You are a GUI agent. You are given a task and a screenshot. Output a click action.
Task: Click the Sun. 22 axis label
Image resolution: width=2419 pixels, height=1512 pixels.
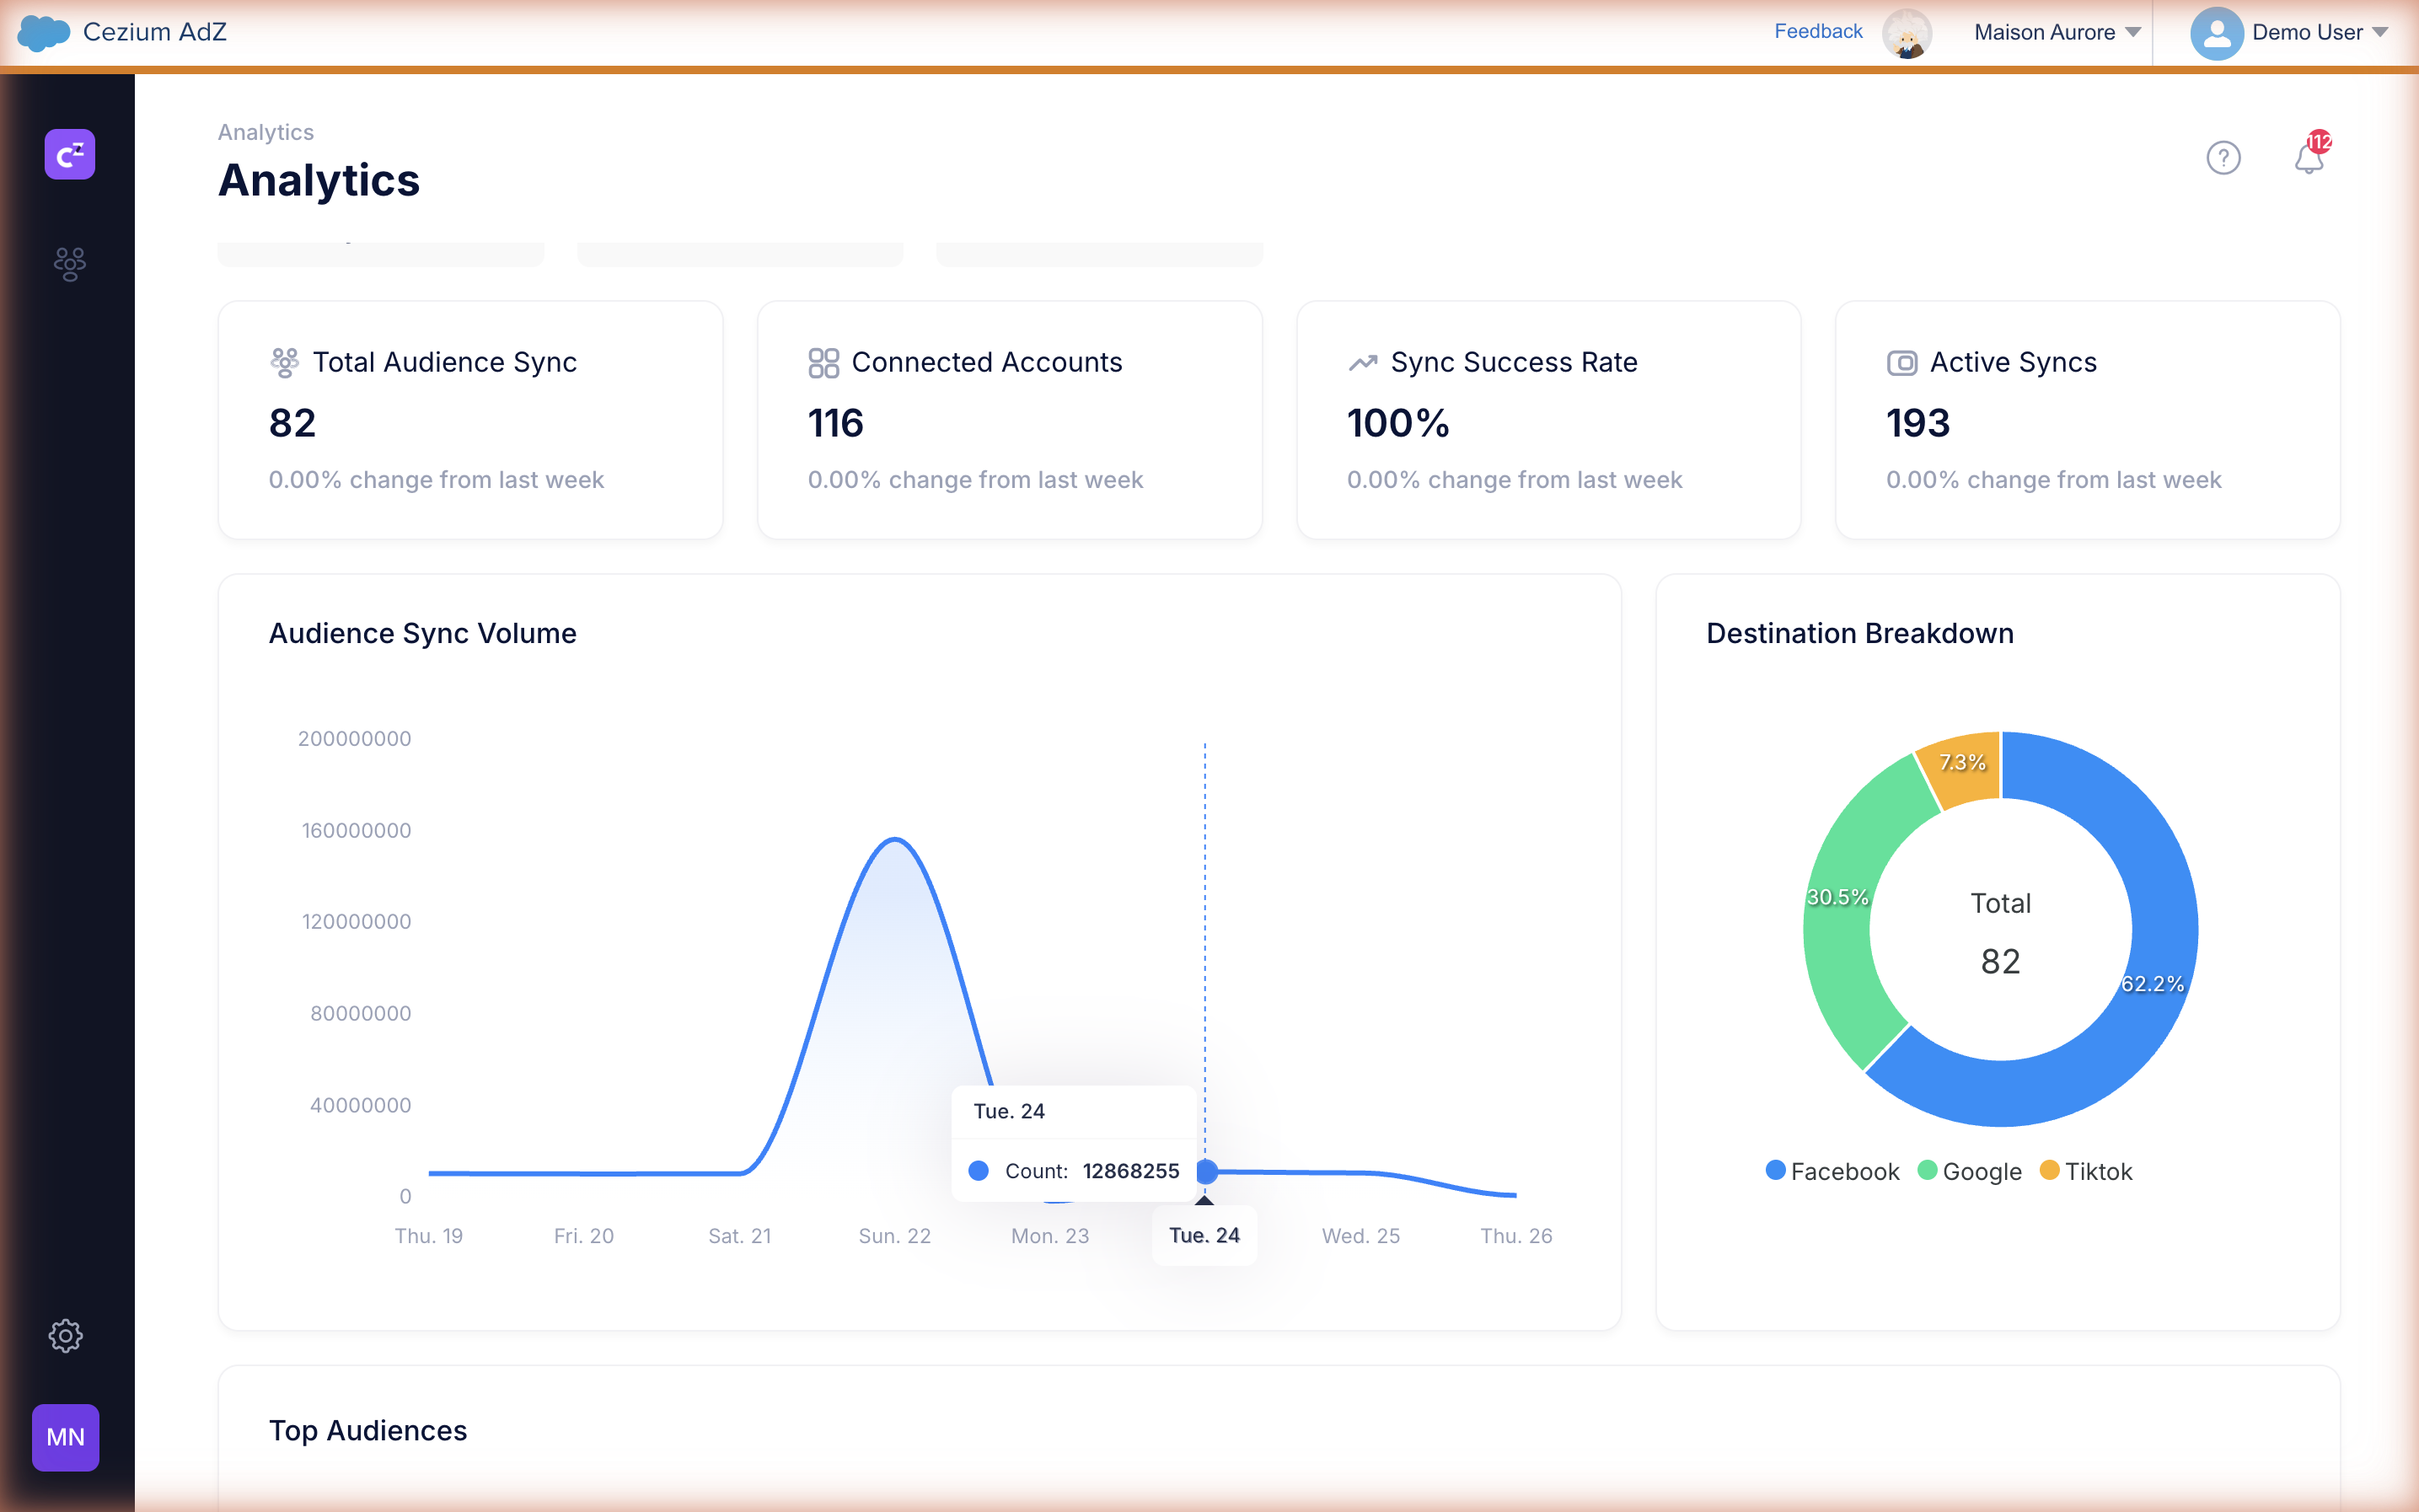coord(895,1235)
